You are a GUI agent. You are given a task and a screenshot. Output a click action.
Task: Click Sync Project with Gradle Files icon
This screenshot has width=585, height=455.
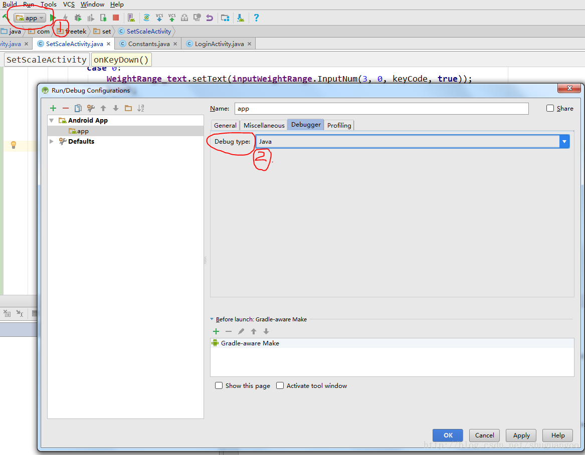(146, 18)
